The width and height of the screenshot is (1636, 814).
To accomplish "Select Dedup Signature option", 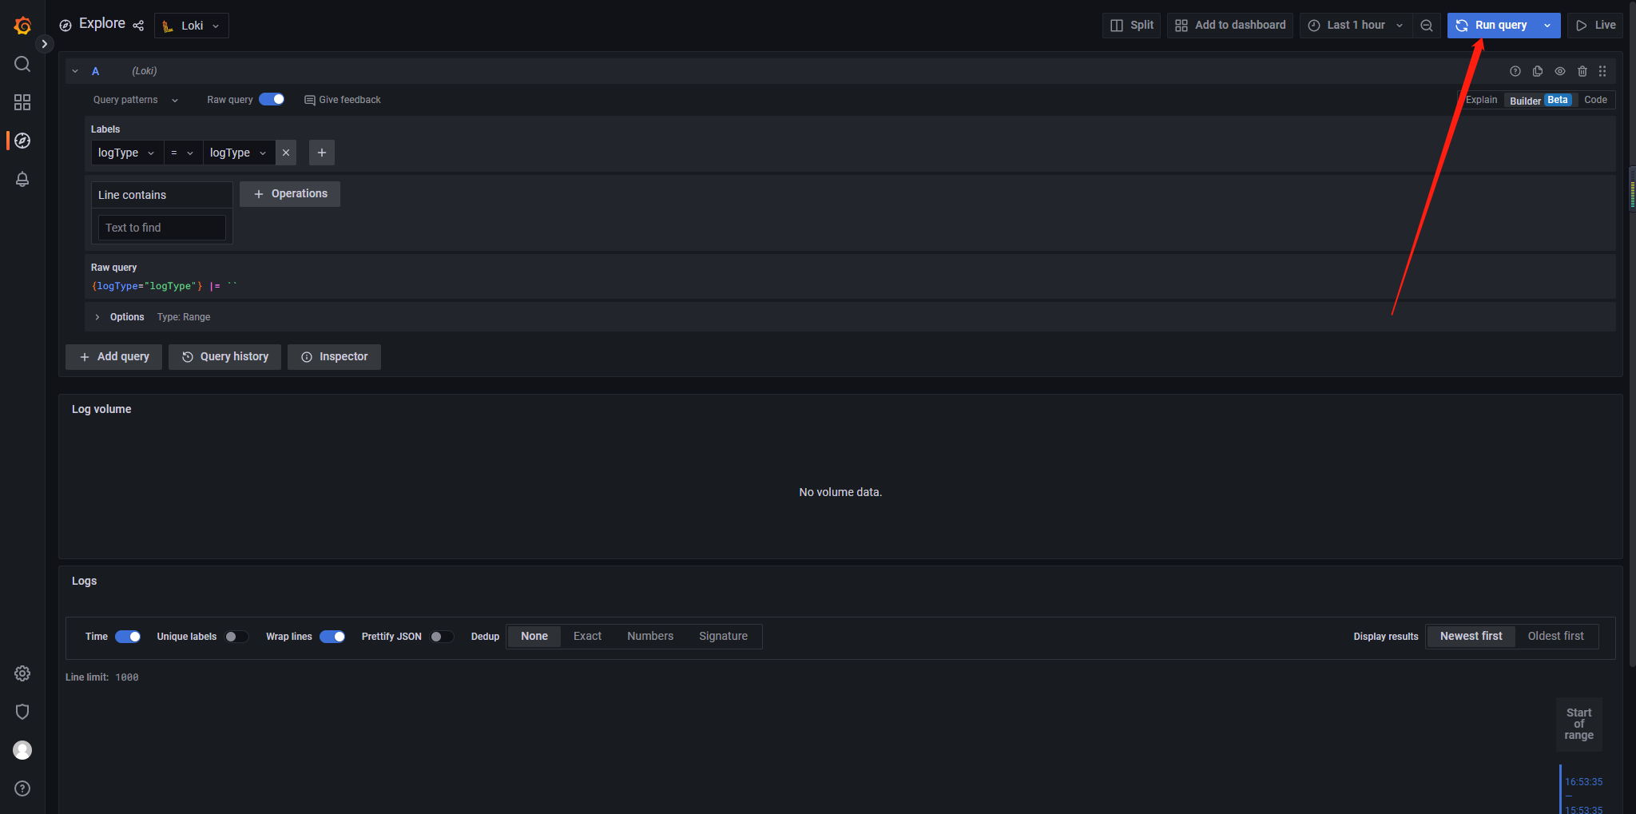I will [x=723, y=637].
